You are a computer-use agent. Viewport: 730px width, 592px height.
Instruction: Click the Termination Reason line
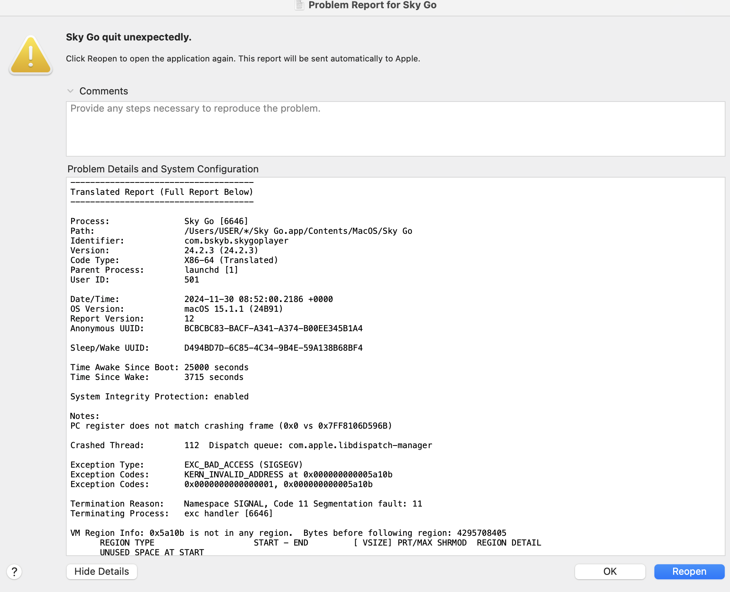(246, 504)
